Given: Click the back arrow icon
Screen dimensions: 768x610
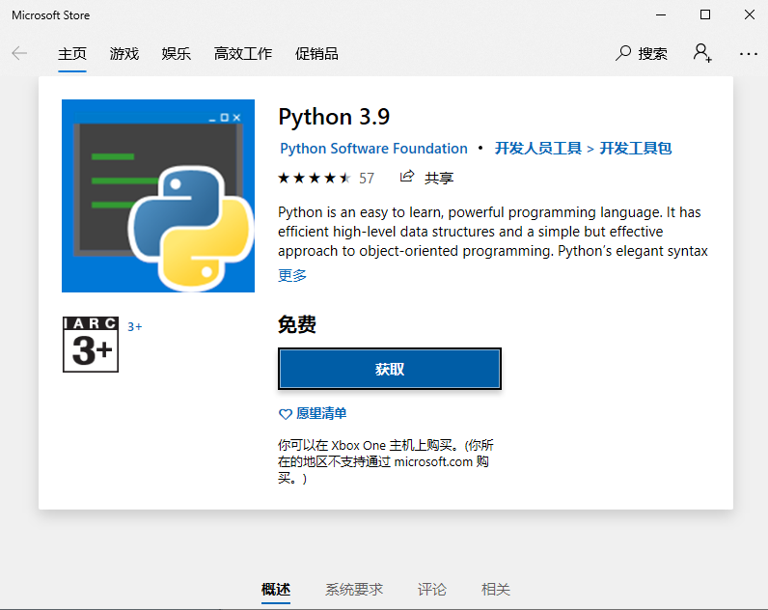Looking at the screenshot, I should 19,54.
